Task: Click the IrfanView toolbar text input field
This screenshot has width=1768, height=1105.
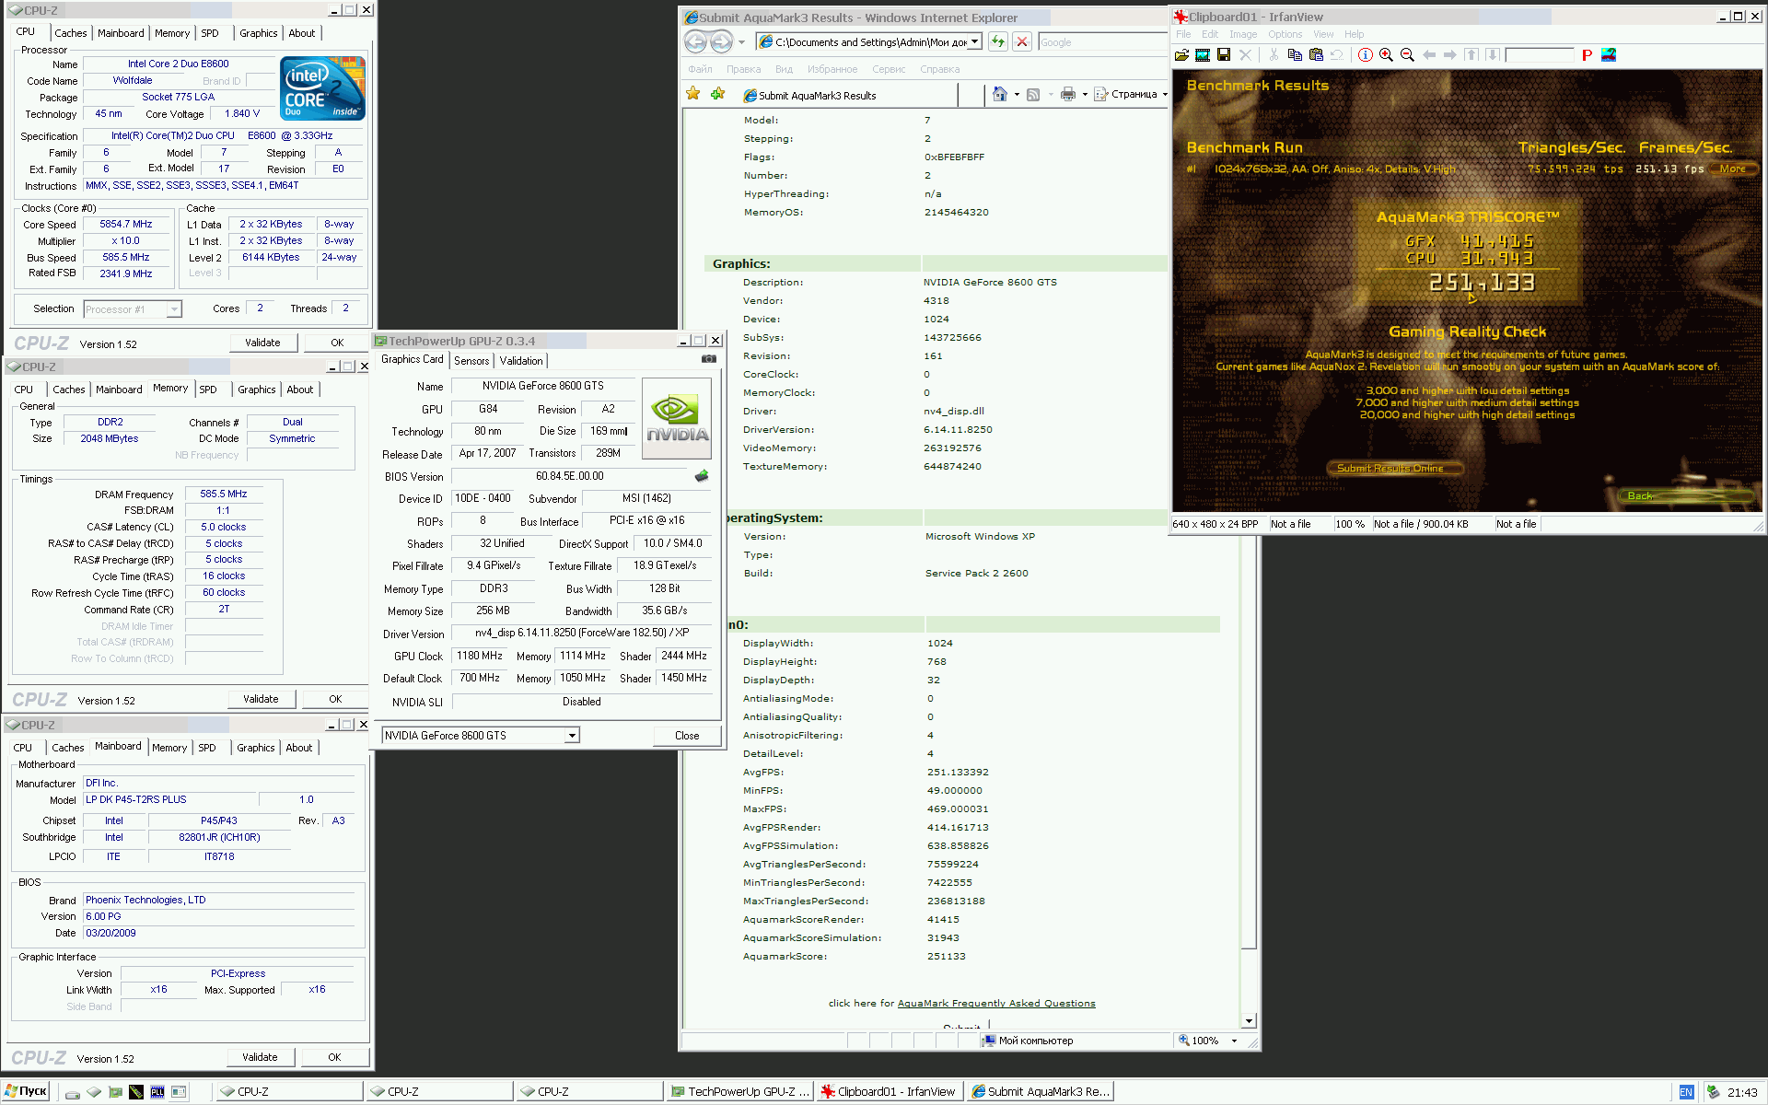Action: [1540, 55]
